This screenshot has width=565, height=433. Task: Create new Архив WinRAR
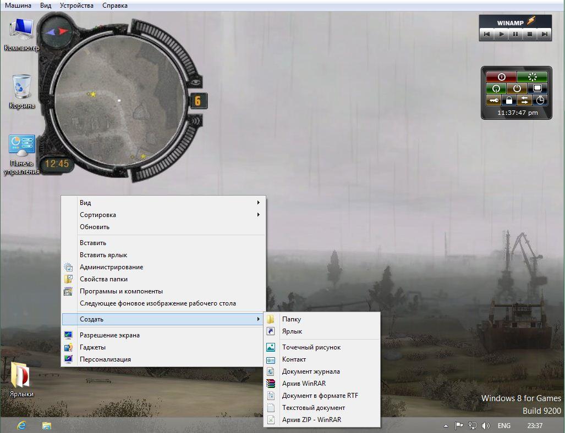click(322, 384)
